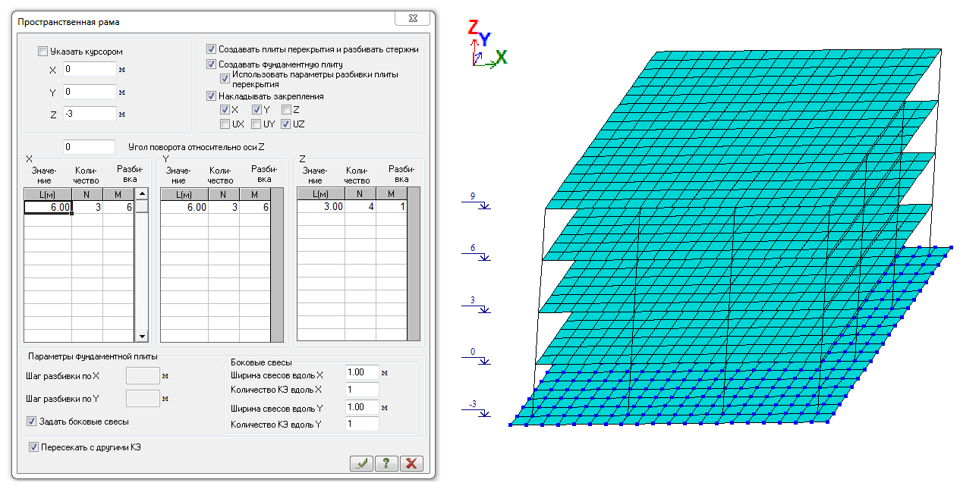Click the X coordinate input field
This screenshot has height=489, width=963.
pos(90,69)
